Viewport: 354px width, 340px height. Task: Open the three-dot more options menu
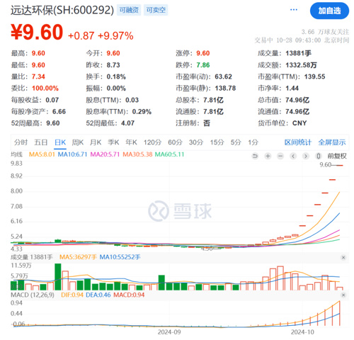pos(294,10)
